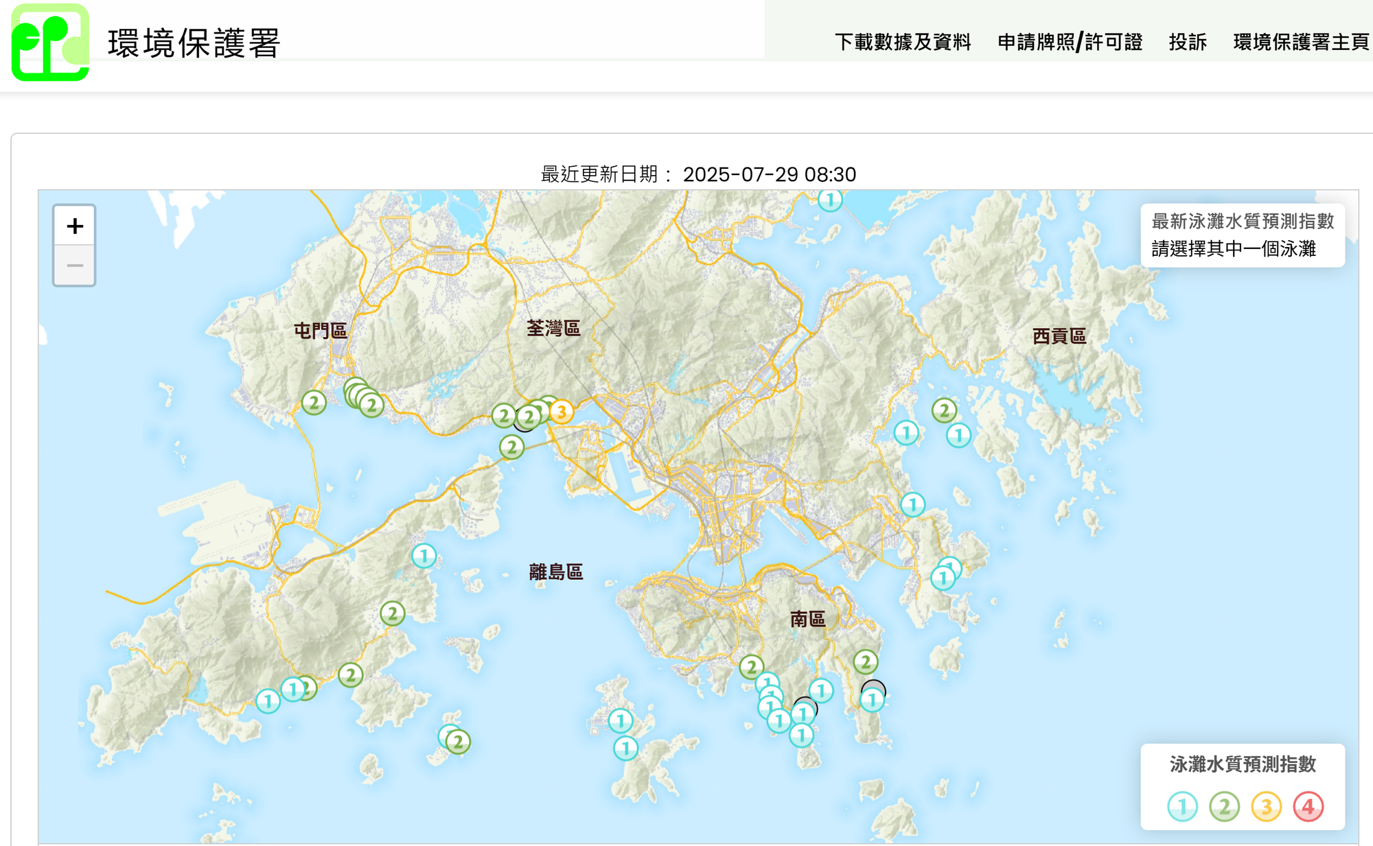Open 環境保護署主頁 menu item
1373x846 pixels.
[x=1297, y=43]
